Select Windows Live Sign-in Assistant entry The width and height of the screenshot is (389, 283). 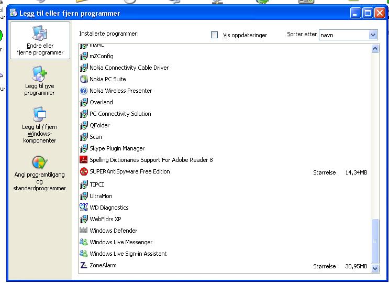(x=225, y=254)
